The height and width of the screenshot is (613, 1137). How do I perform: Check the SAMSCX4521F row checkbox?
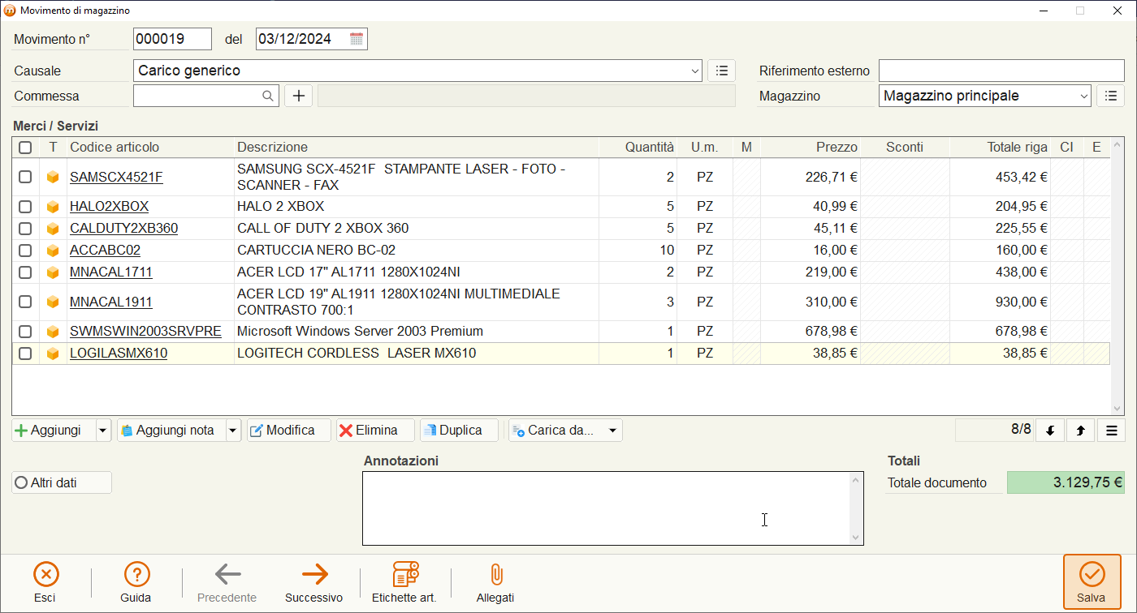click(25, 177)
